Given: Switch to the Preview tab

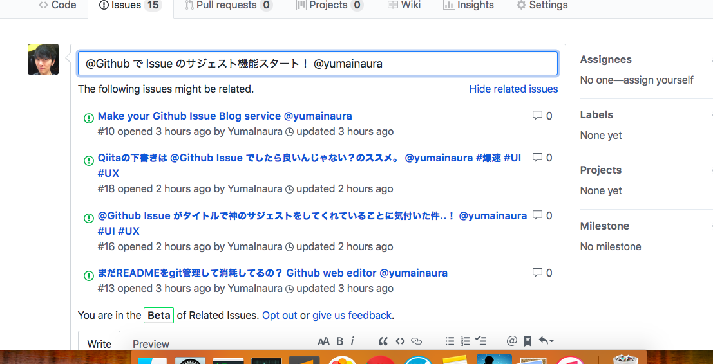Looking at the screenshot, I should pyautogui.click(x=151, y=344).
